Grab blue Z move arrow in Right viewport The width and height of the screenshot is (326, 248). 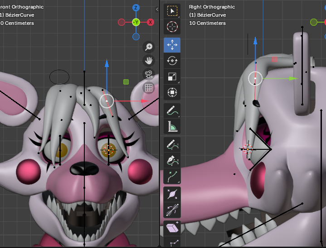click(x=255, y=41)
